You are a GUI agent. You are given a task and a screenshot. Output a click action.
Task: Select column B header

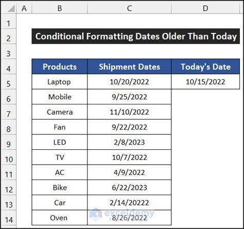click(x=60, y=8)
